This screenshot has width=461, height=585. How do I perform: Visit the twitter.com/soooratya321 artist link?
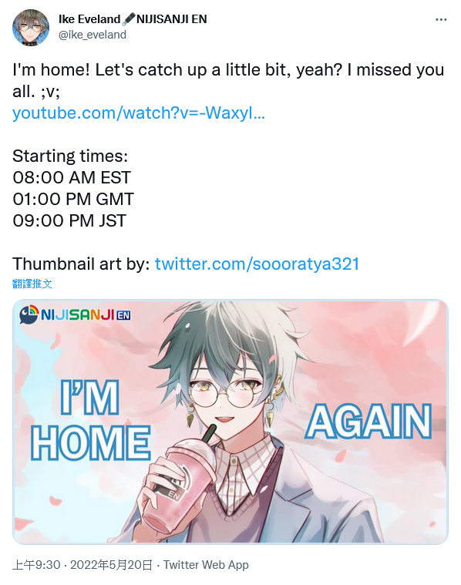coord(257,264)
